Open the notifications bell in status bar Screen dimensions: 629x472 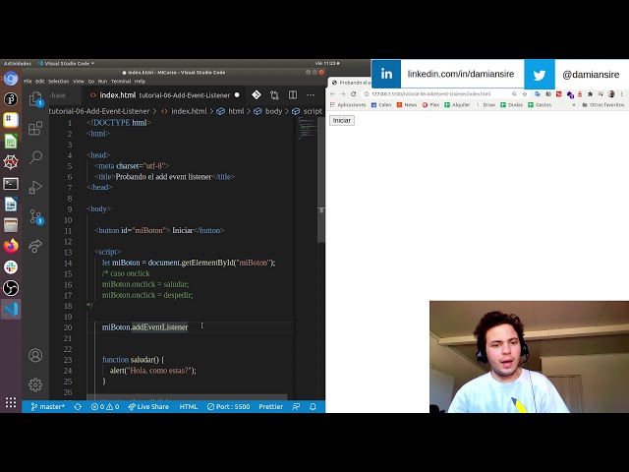pyautogui.click(x=313, y=406)
